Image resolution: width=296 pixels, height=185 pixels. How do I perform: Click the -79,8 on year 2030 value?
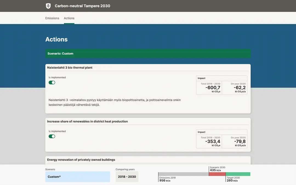pyautogui.click(x=240, y=141)
